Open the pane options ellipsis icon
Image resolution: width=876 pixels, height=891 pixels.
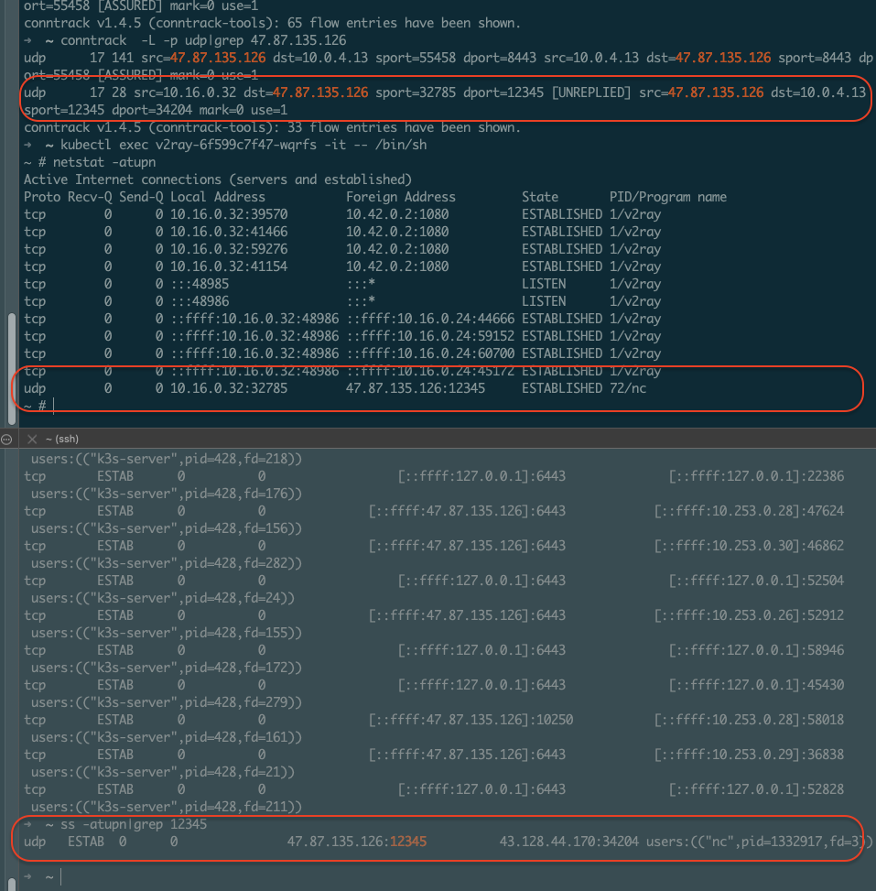click(7, 440)
